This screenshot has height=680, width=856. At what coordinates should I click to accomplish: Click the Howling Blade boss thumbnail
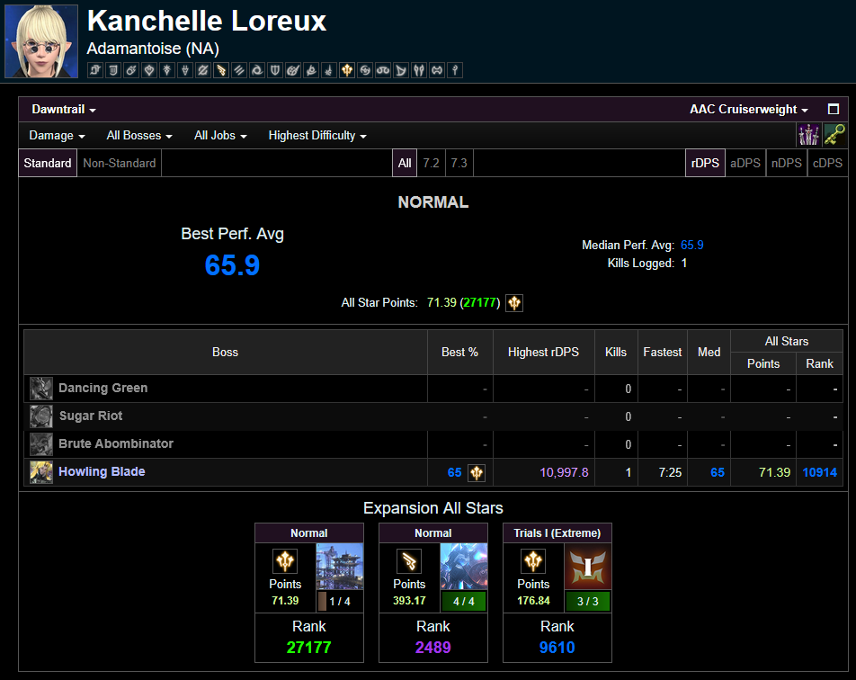(x=41, y=472)
